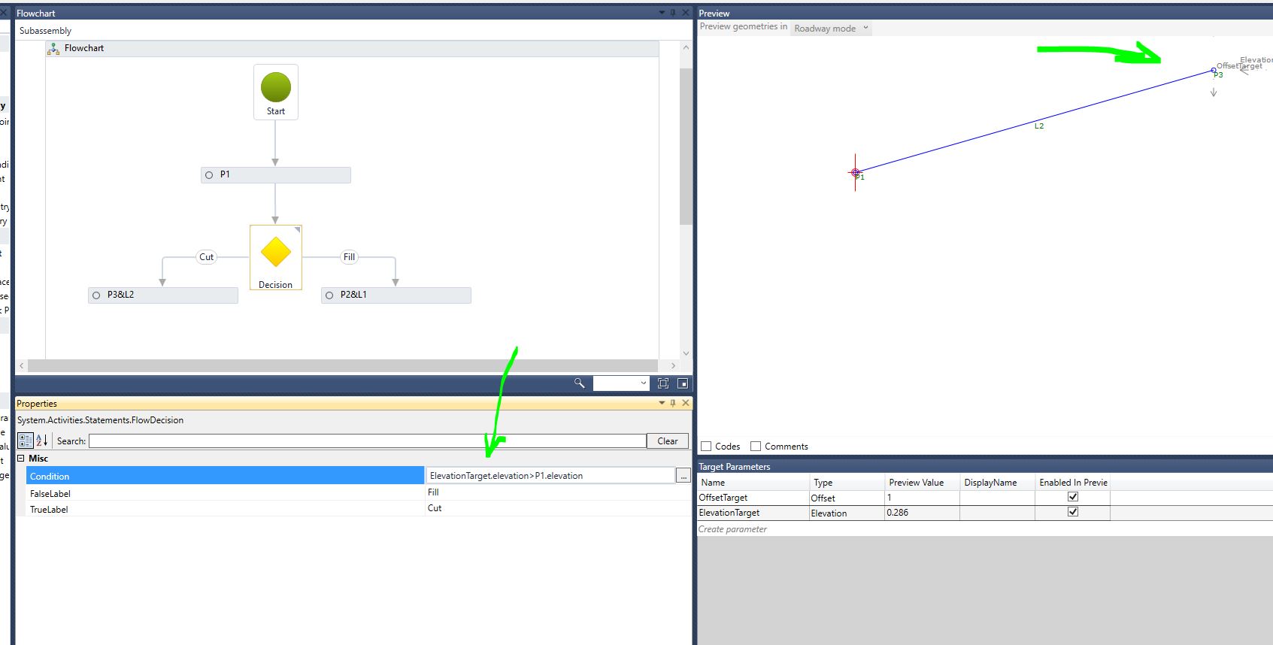Screen dimensions: 1273x645
Task: Close the Flowchart panel
Action: click(685, 13)
